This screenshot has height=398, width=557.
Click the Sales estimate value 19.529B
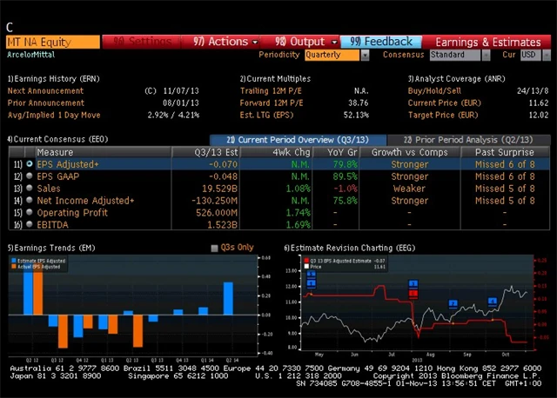coord(220,189)
